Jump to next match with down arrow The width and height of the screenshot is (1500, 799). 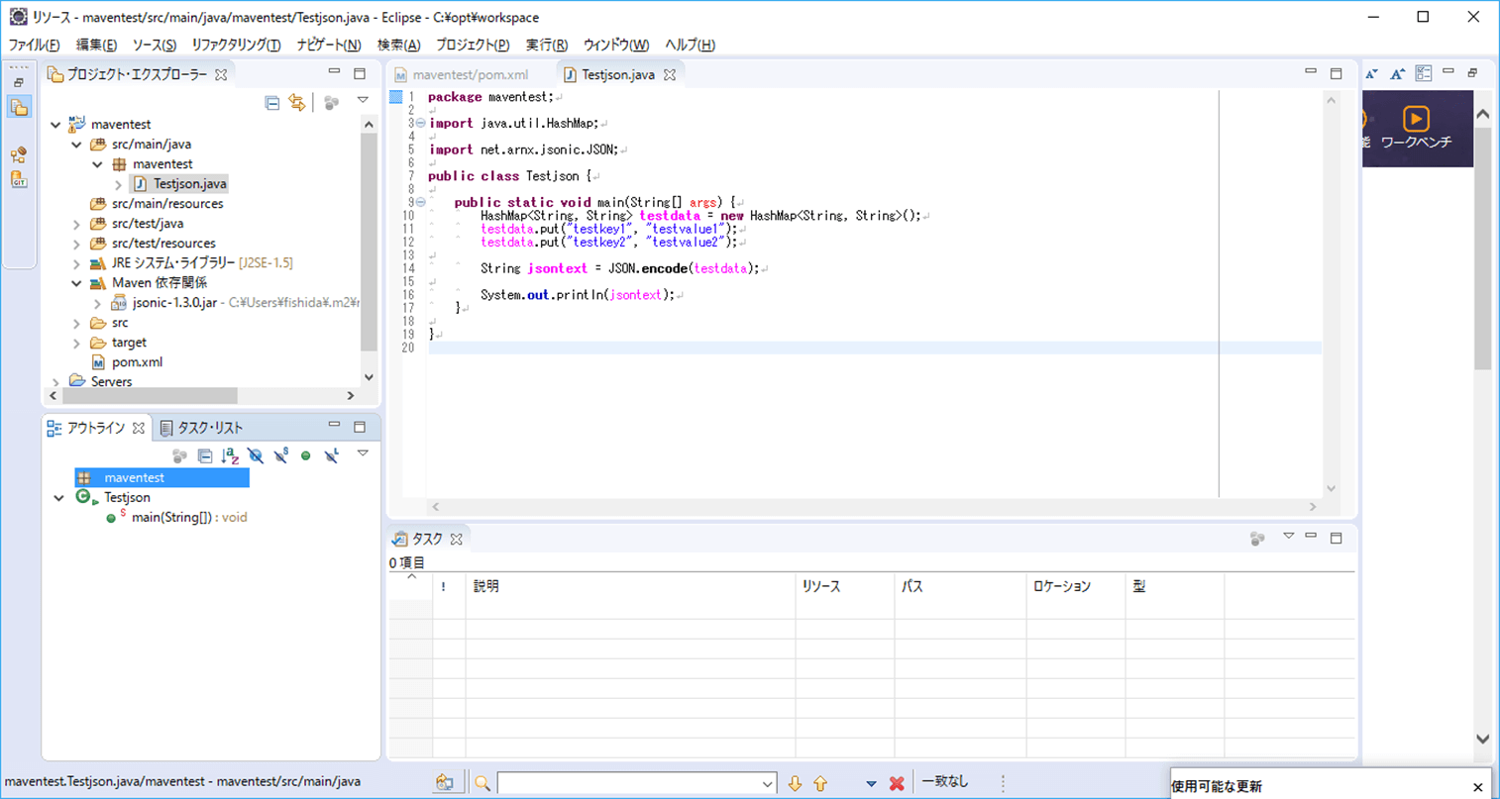795,783
